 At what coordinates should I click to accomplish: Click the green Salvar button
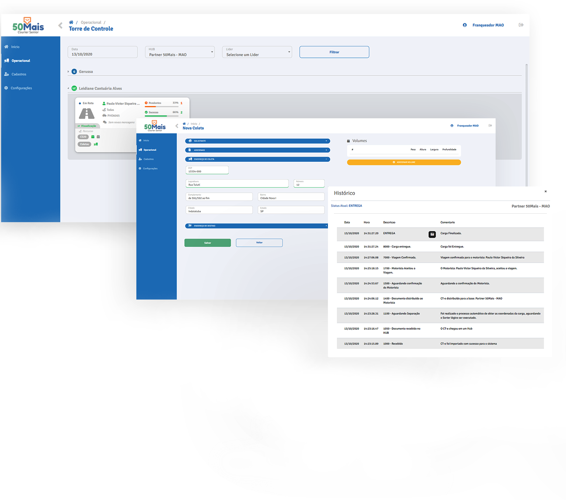207,243
